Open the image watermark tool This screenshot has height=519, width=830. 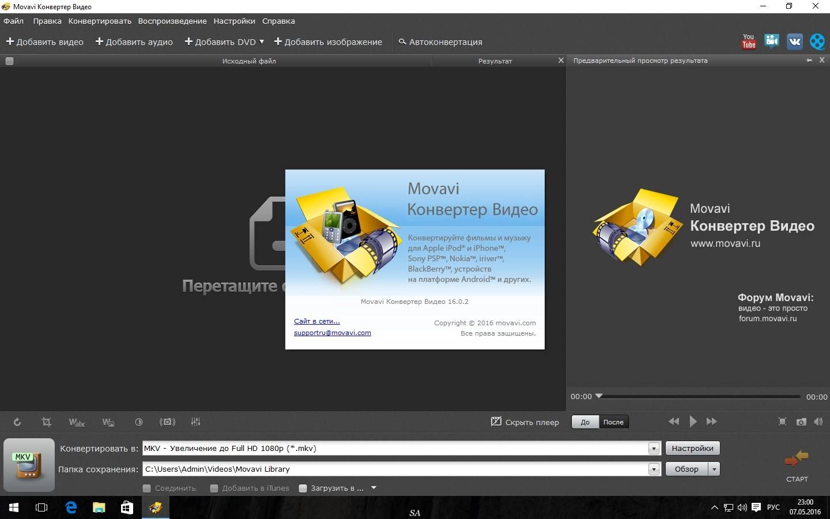[x=108, y=422]
